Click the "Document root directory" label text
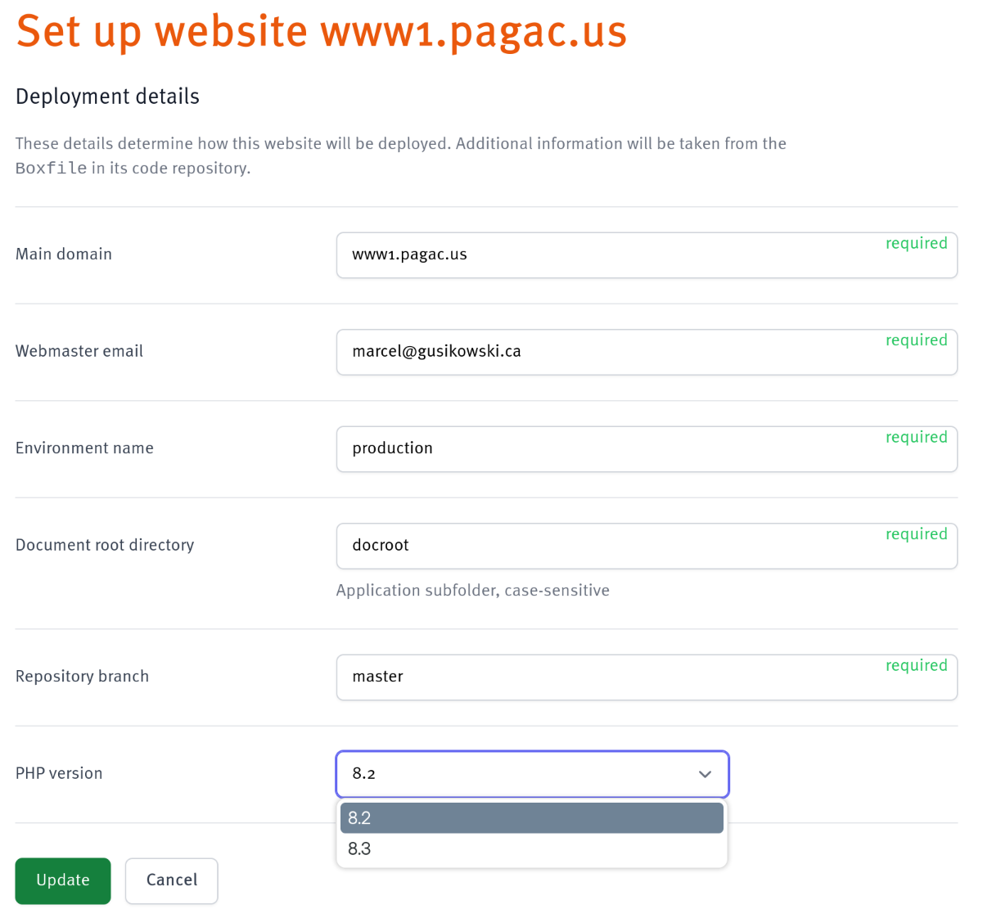 (105, 545)
